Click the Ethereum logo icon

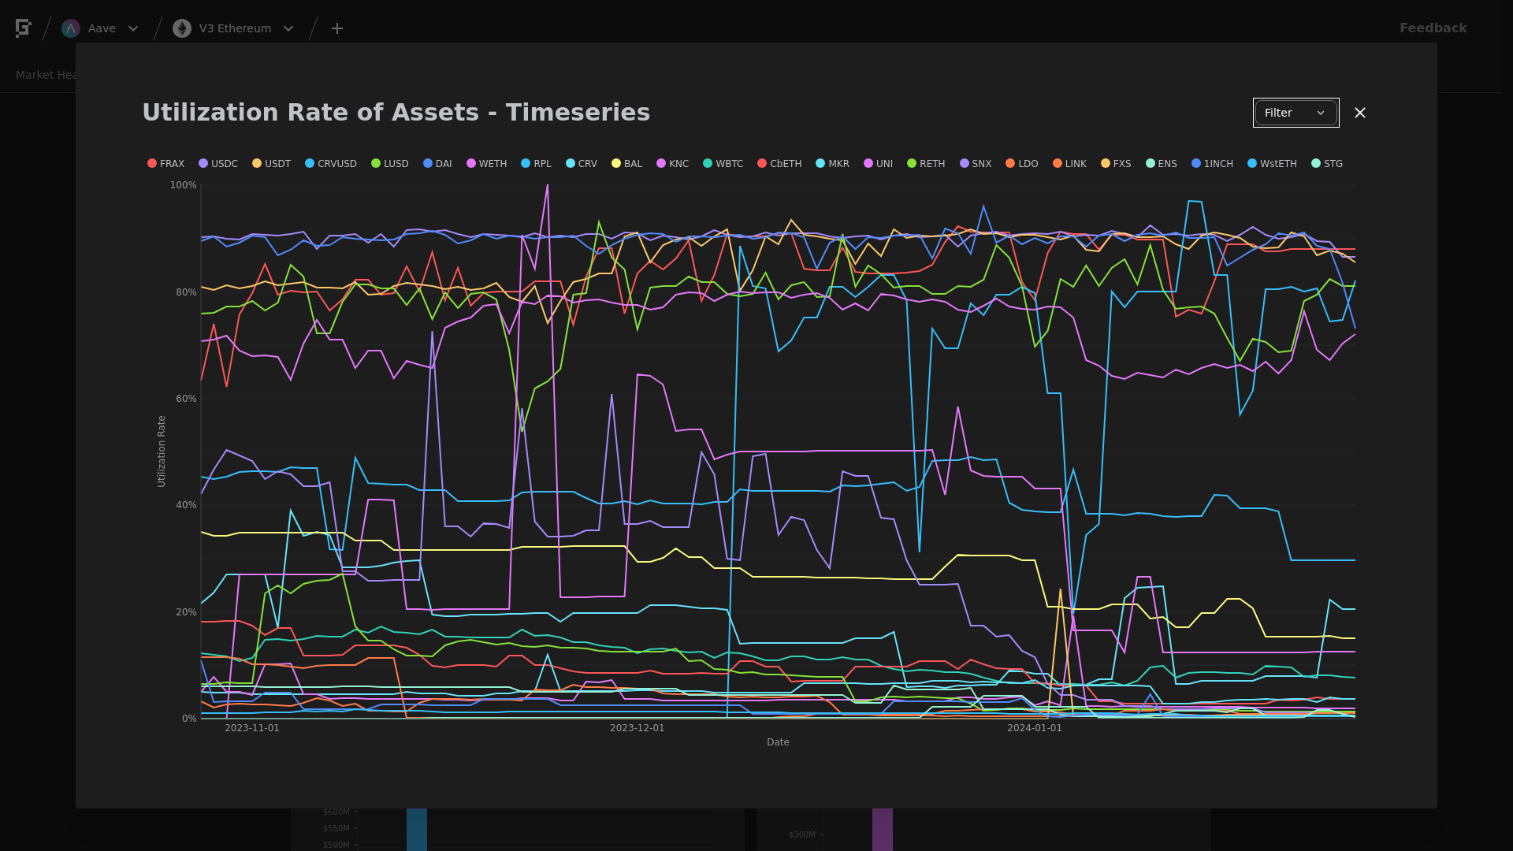(182, 28)
